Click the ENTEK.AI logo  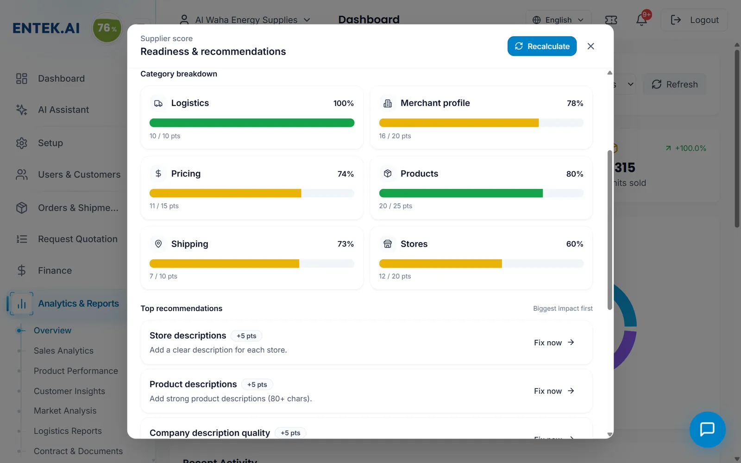point(46,28)
